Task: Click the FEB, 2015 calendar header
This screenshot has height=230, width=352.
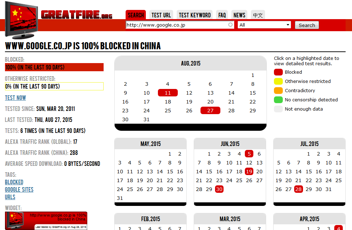Action: tap(150, 219)
